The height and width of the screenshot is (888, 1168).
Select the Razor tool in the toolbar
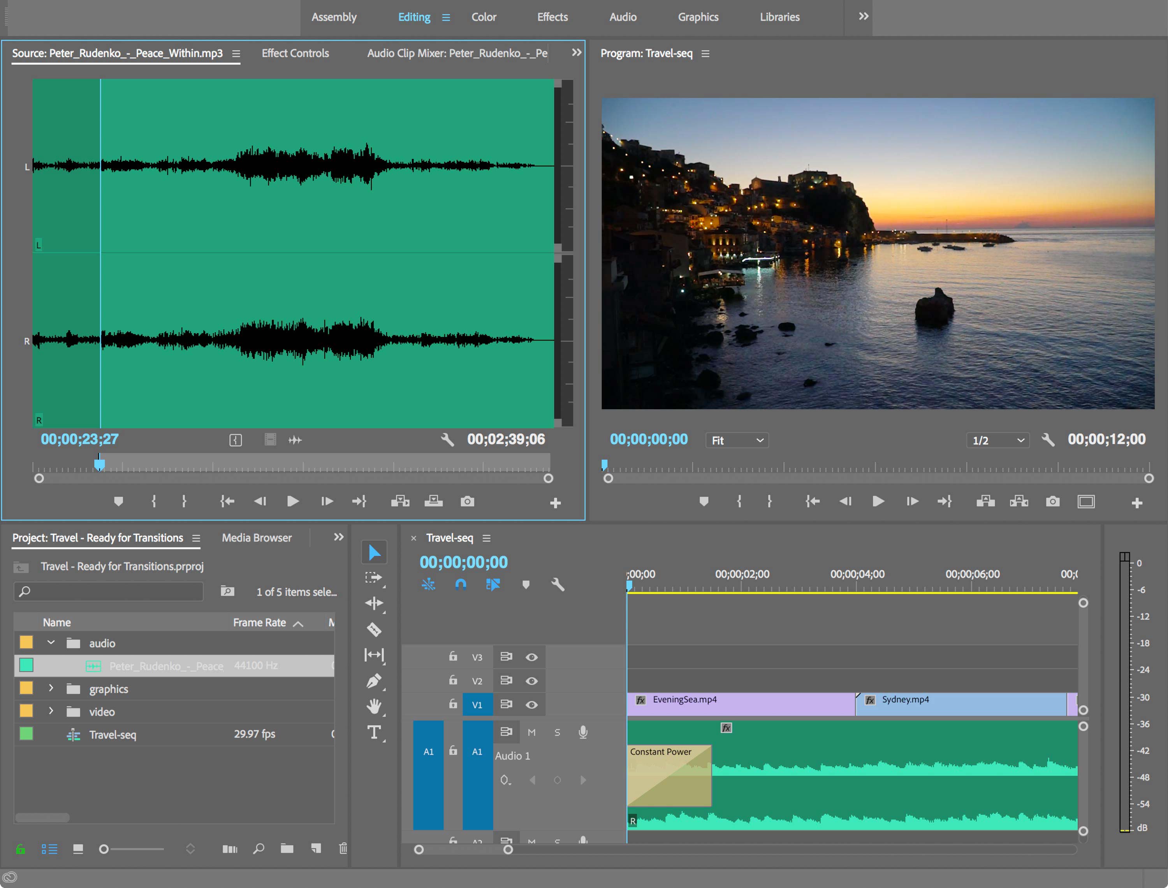[374, 629]
